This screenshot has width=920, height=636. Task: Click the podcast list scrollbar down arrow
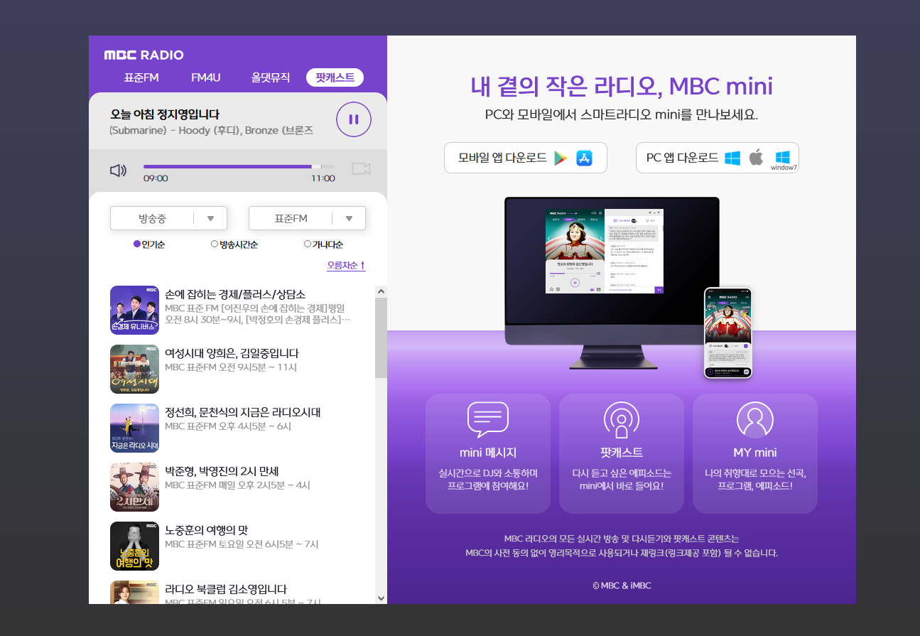[381, 598]
